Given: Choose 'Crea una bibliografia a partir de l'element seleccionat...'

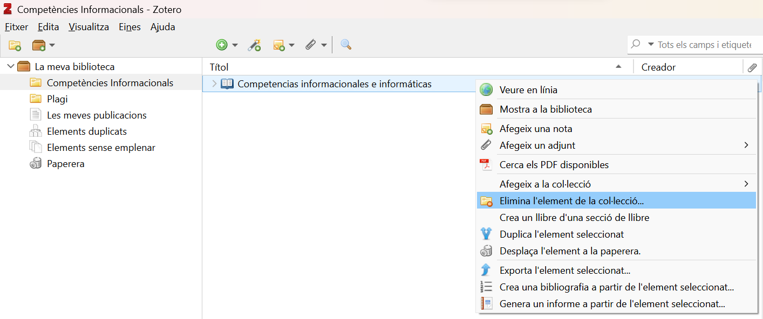Looking at the screenshot, I should (x=616, y=287).
